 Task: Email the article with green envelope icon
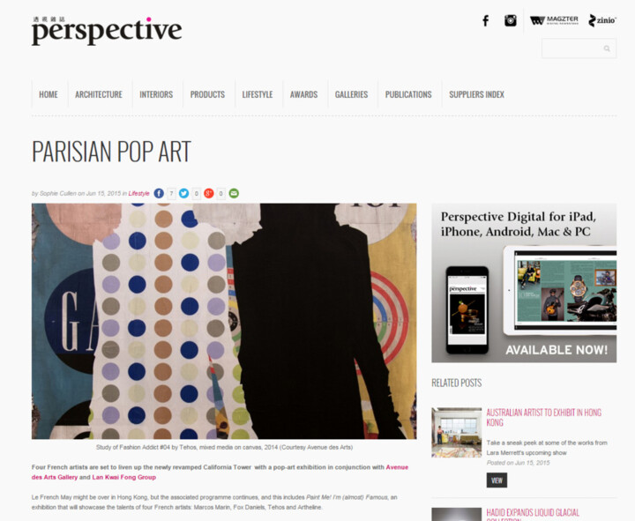tap(234, 194)
